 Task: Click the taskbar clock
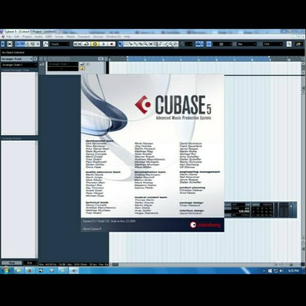pos(294,271)
